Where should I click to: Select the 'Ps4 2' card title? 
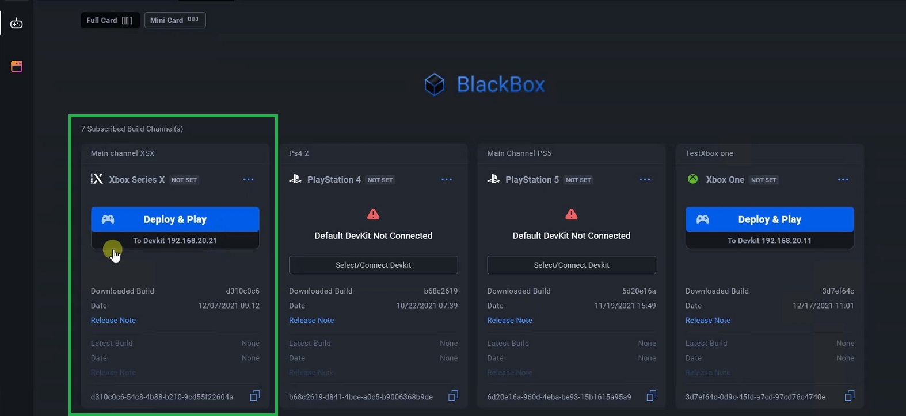tap(299, 153)
